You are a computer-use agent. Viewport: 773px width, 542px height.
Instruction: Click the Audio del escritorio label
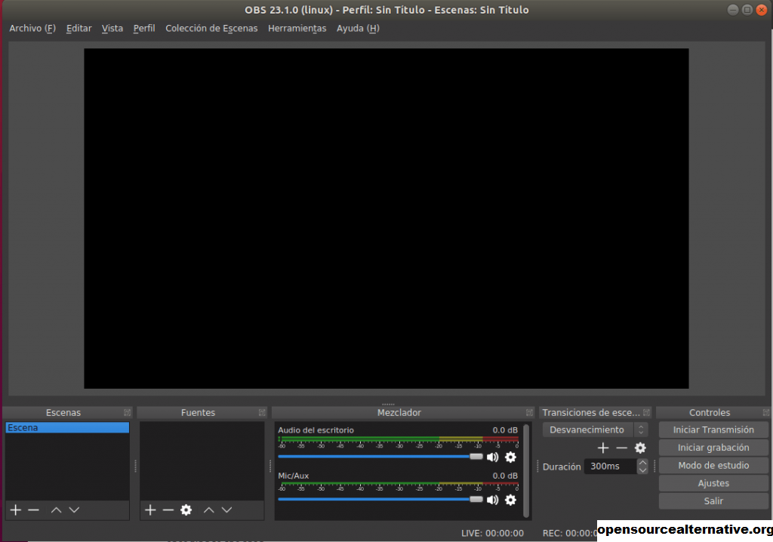point(316,430)
